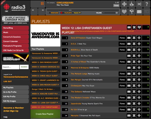151x119 pixels.
Task: Select WEEK 3: DAN MANGAN GUEST playlist
Action: pyautogui.click(x=45, y=62)
